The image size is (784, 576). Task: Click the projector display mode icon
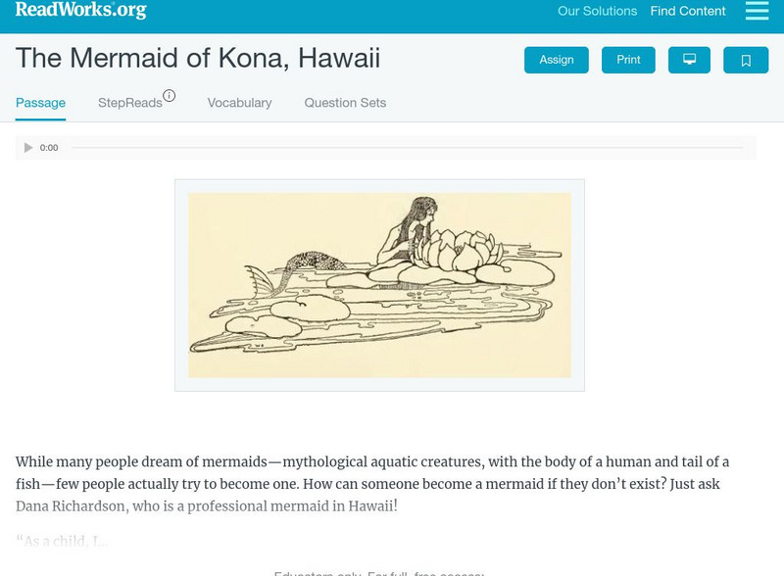(x=689, y=60)
